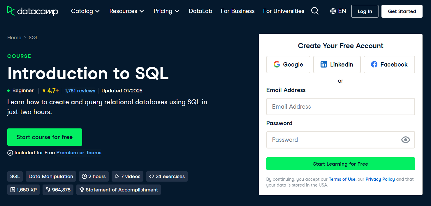
Task: Click Start Learning for Free button
Action: coord(340,164)
